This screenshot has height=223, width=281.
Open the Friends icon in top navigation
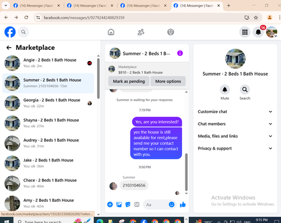[x=141, y=32]
